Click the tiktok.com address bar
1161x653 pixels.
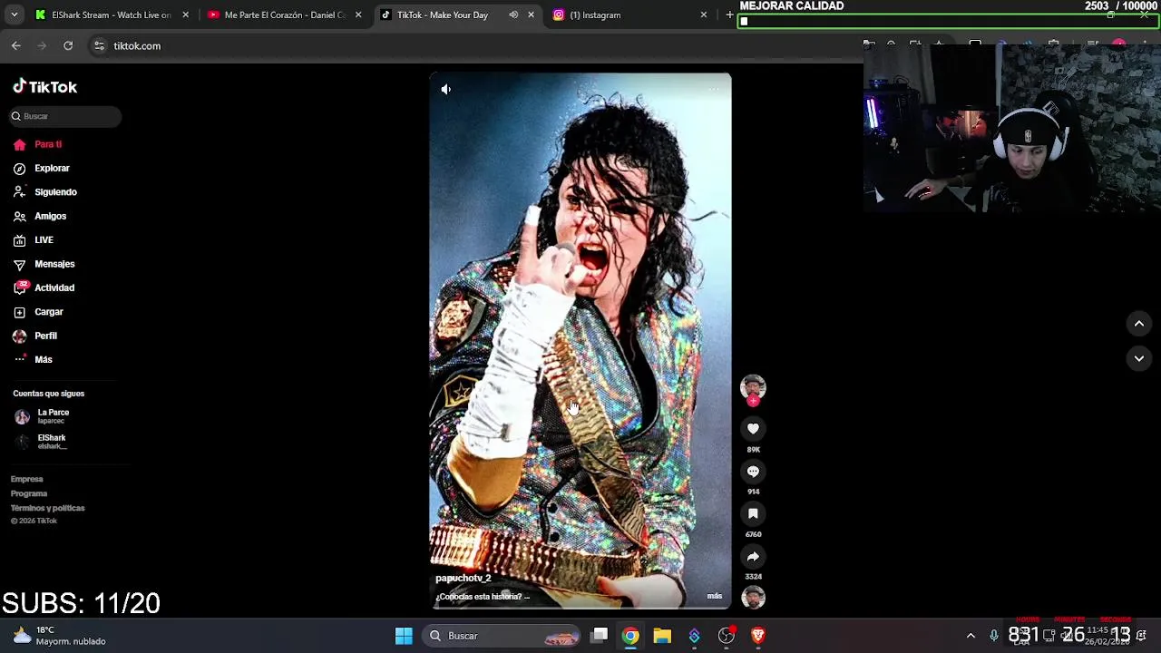point(472,45)
